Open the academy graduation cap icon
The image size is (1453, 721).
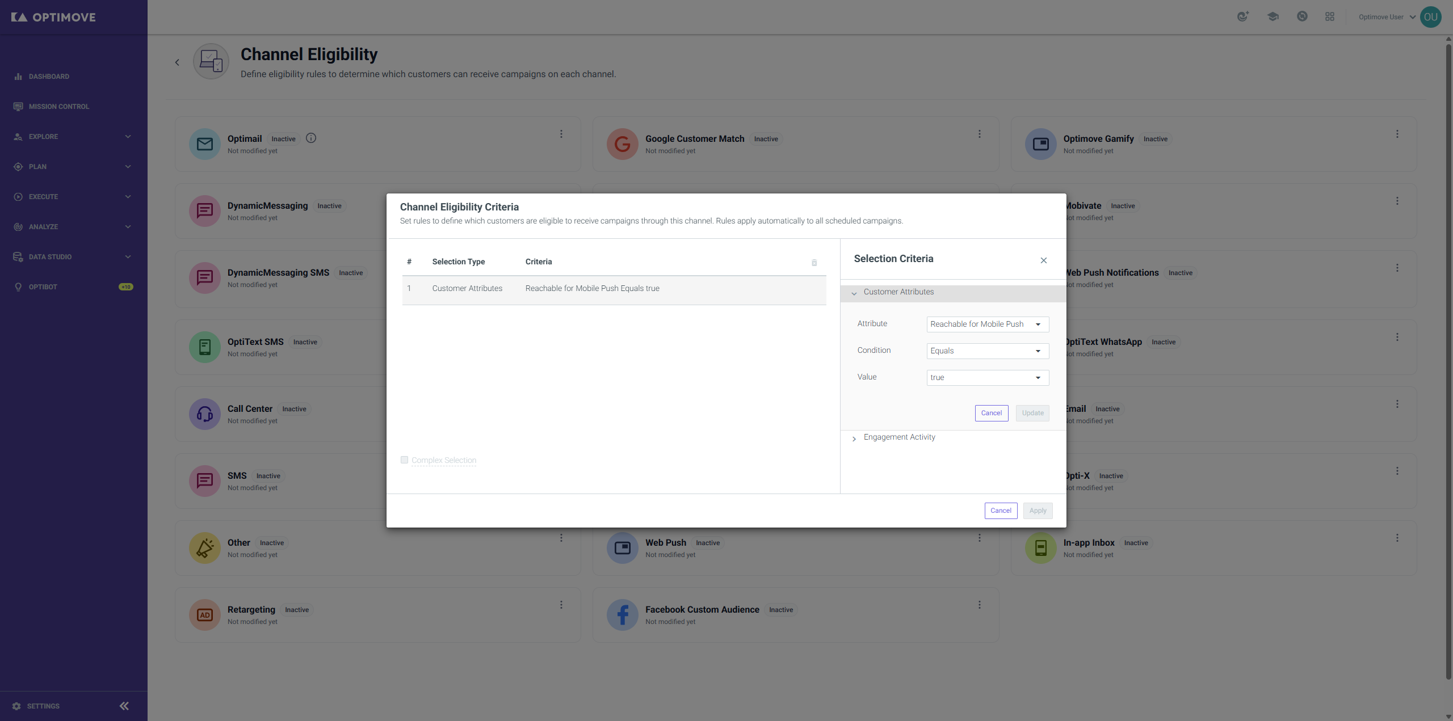click(1273, 17)
